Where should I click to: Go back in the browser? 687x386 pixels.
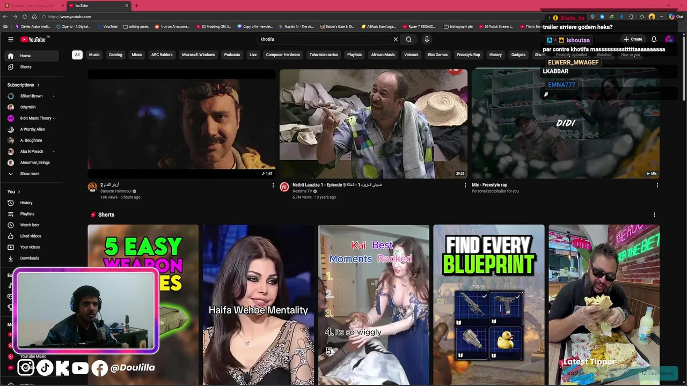[6, 17]
